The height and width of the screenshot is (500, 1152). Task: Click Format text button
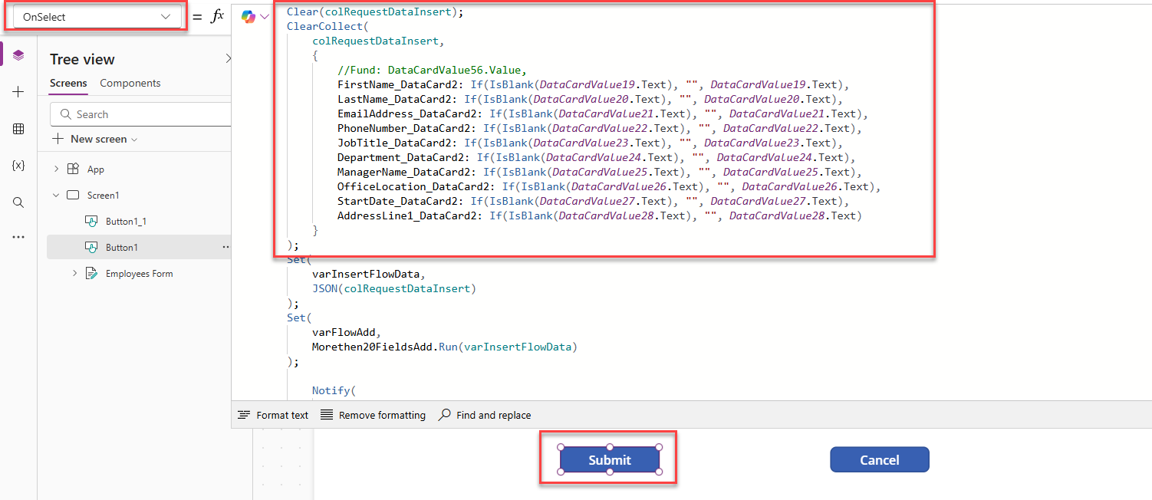tap(273, 415)
